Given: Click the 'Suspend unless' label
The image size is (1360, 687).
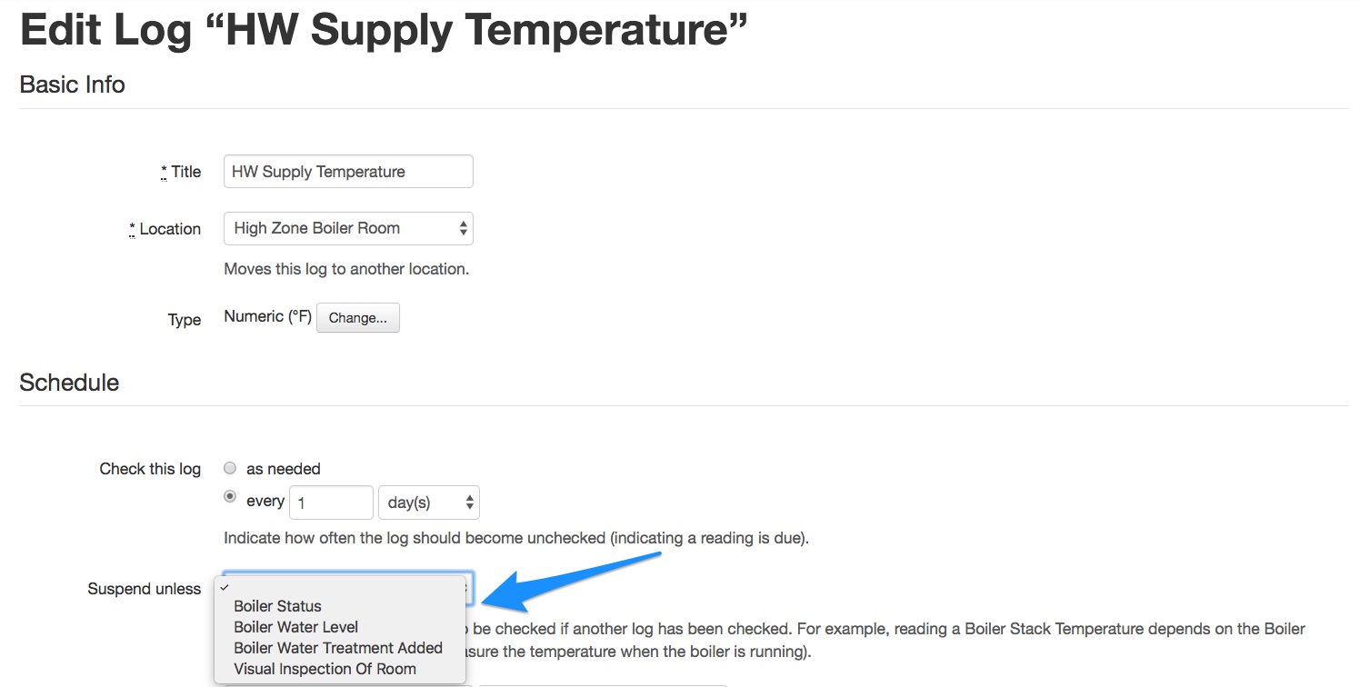Looking at the screenshot, I should pos(144,589).
